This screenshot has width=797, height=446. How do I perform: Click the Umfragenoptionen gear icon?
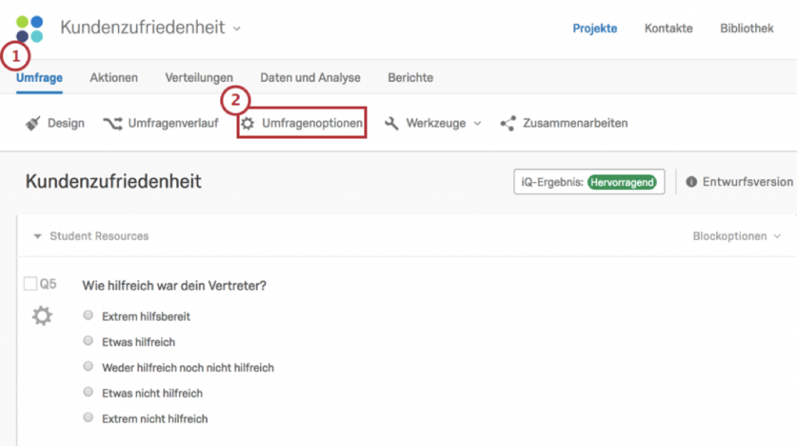[x=248, y=123]
